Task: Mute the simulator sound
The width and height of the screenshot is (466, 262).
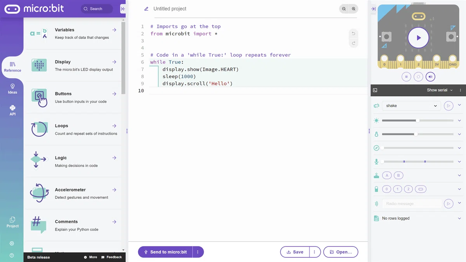Action: (430, 77)
